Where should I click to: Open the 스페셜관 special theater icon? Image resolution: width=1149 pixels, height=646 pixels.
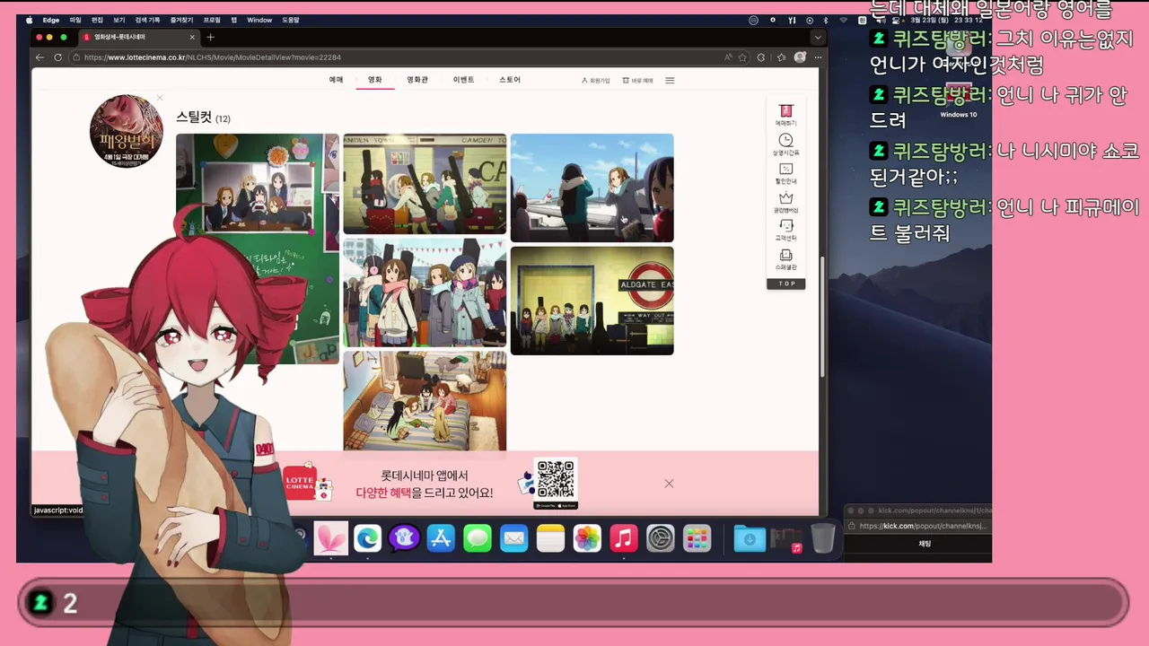785,258
